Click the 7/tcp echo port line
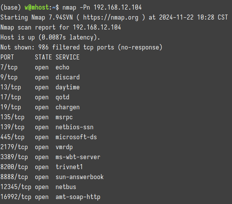232x204 pixels. click(35, 67)
